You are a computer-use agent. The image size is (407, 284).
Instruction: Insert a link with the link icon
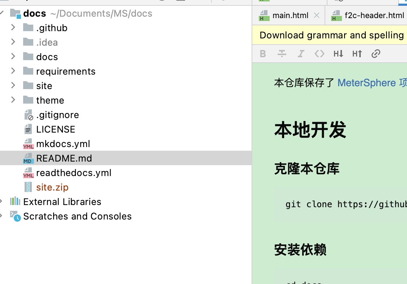(x=376, y=53)
